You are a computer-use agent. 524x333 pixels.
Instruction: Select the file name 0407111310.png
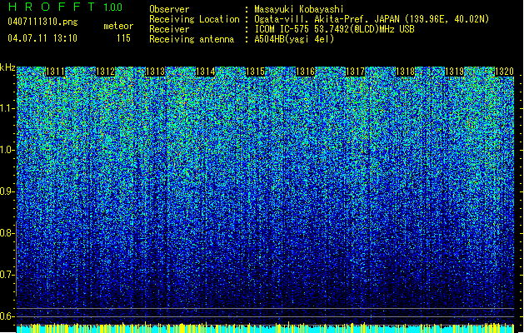coord(42,22)
